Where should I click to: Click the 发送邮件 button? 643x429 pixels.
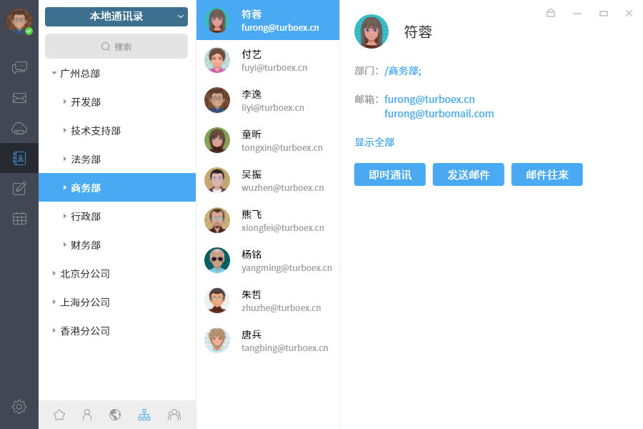pos(469,174)
